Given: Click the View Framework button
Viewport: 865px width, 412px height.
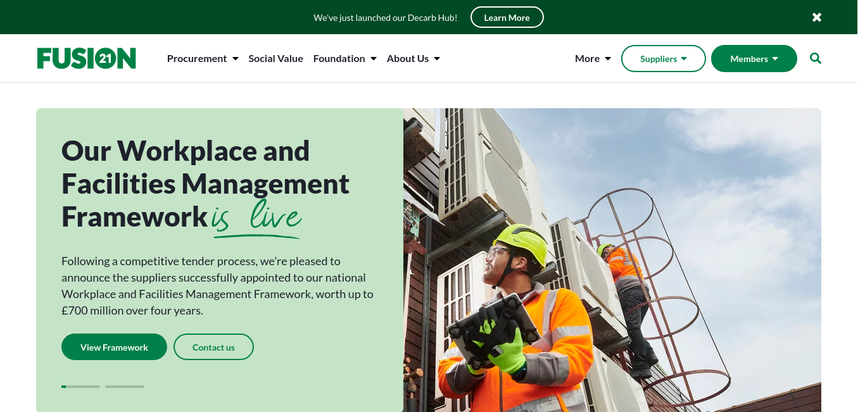Looking at the screenshot, I should click(x=114, y=347).
